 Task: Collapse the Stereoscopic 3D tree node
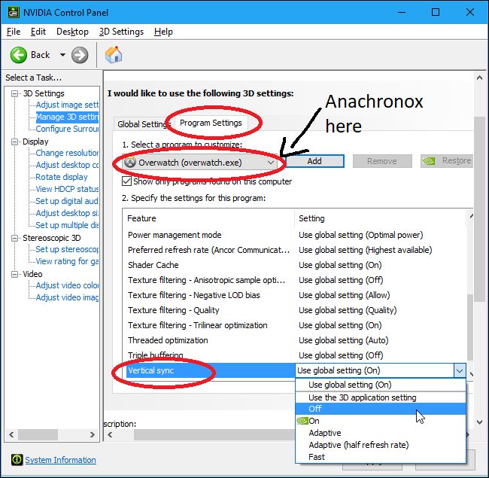coord(14,238)
